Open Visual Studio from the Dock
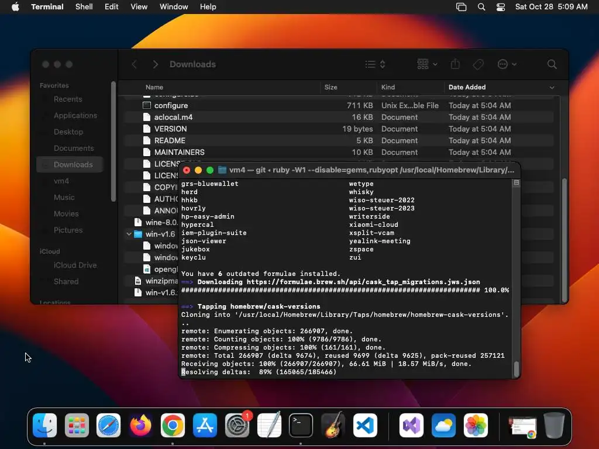The image size is (599, 449). pyautogui.click(x=411, y=425)
